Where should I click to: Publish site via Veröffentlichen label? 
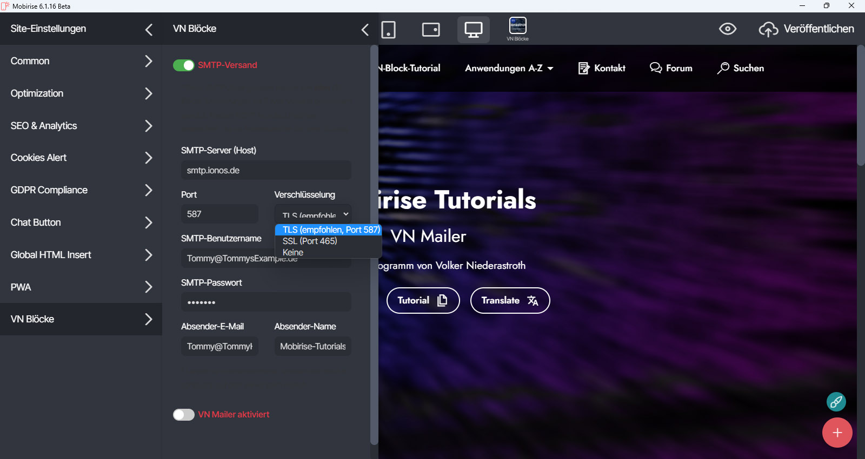[x=819, y=29]
